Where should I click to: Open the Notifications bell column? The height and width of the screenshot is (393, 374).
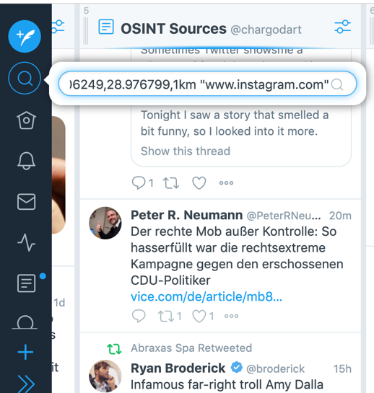[x=26, y=161]
